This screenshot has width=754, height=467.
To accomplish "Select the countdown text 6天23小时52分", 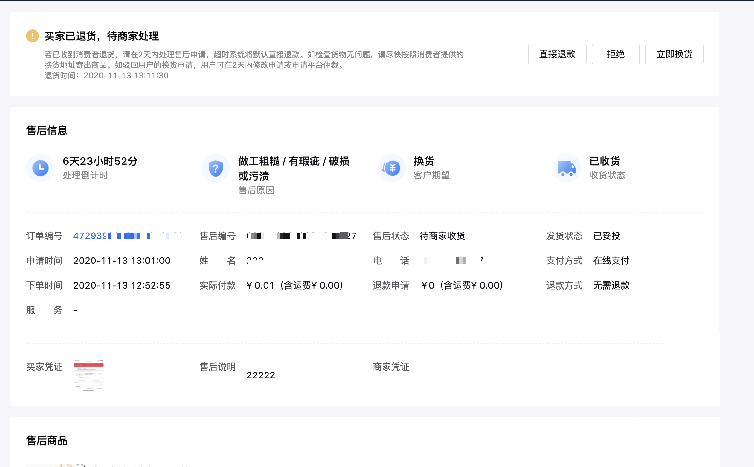I will [x=100, y=161].
